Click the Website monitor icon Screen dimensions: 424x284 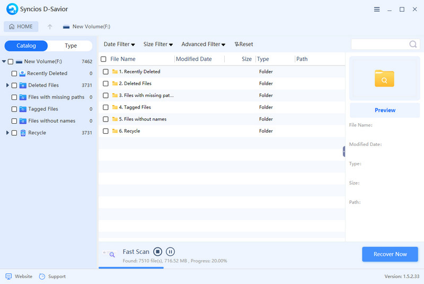[8, 277]
